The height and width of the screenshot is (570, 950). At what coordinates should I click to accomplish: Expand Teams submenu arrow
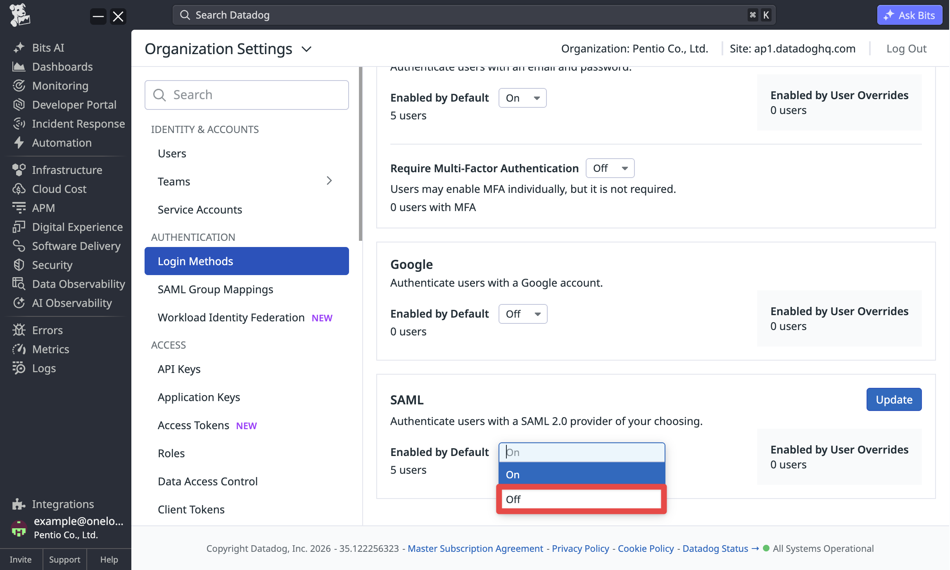tap(329, 181)
